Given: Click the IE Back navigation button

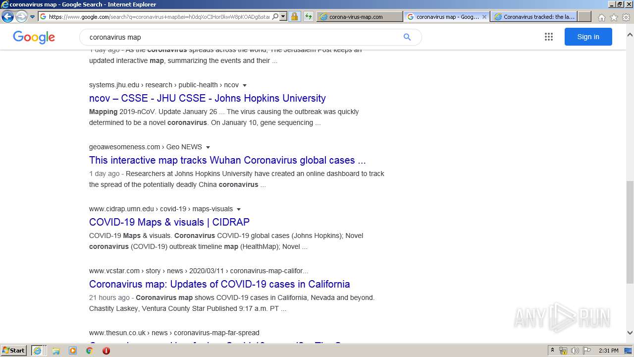Looking at the screenshot, I should tap(7, 16).
